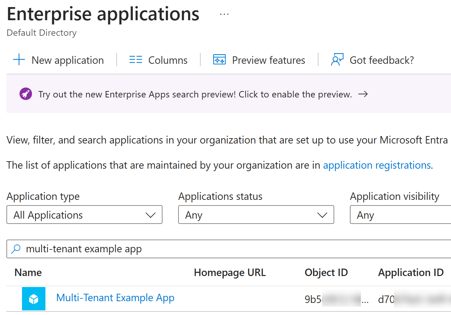Choose the Columns toolbar label
Viewport: 451px width, 315px height.
coord(168,60)
